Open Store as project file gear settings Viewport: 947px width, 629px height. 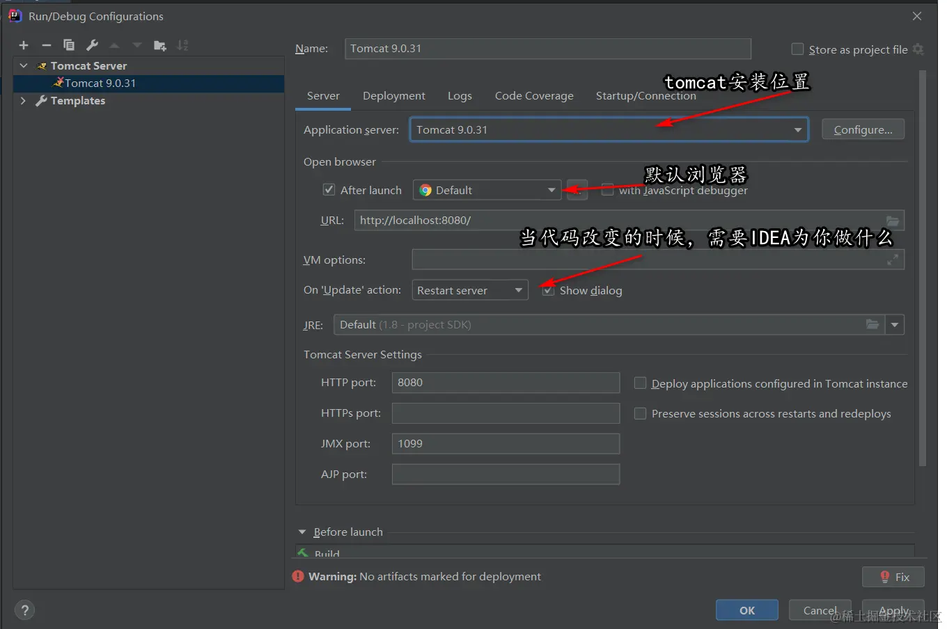918,49
